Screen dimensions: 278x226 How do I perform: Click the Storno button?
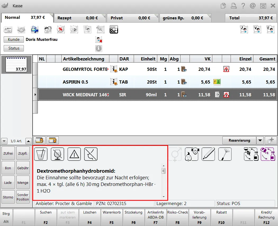click(8, 197)
